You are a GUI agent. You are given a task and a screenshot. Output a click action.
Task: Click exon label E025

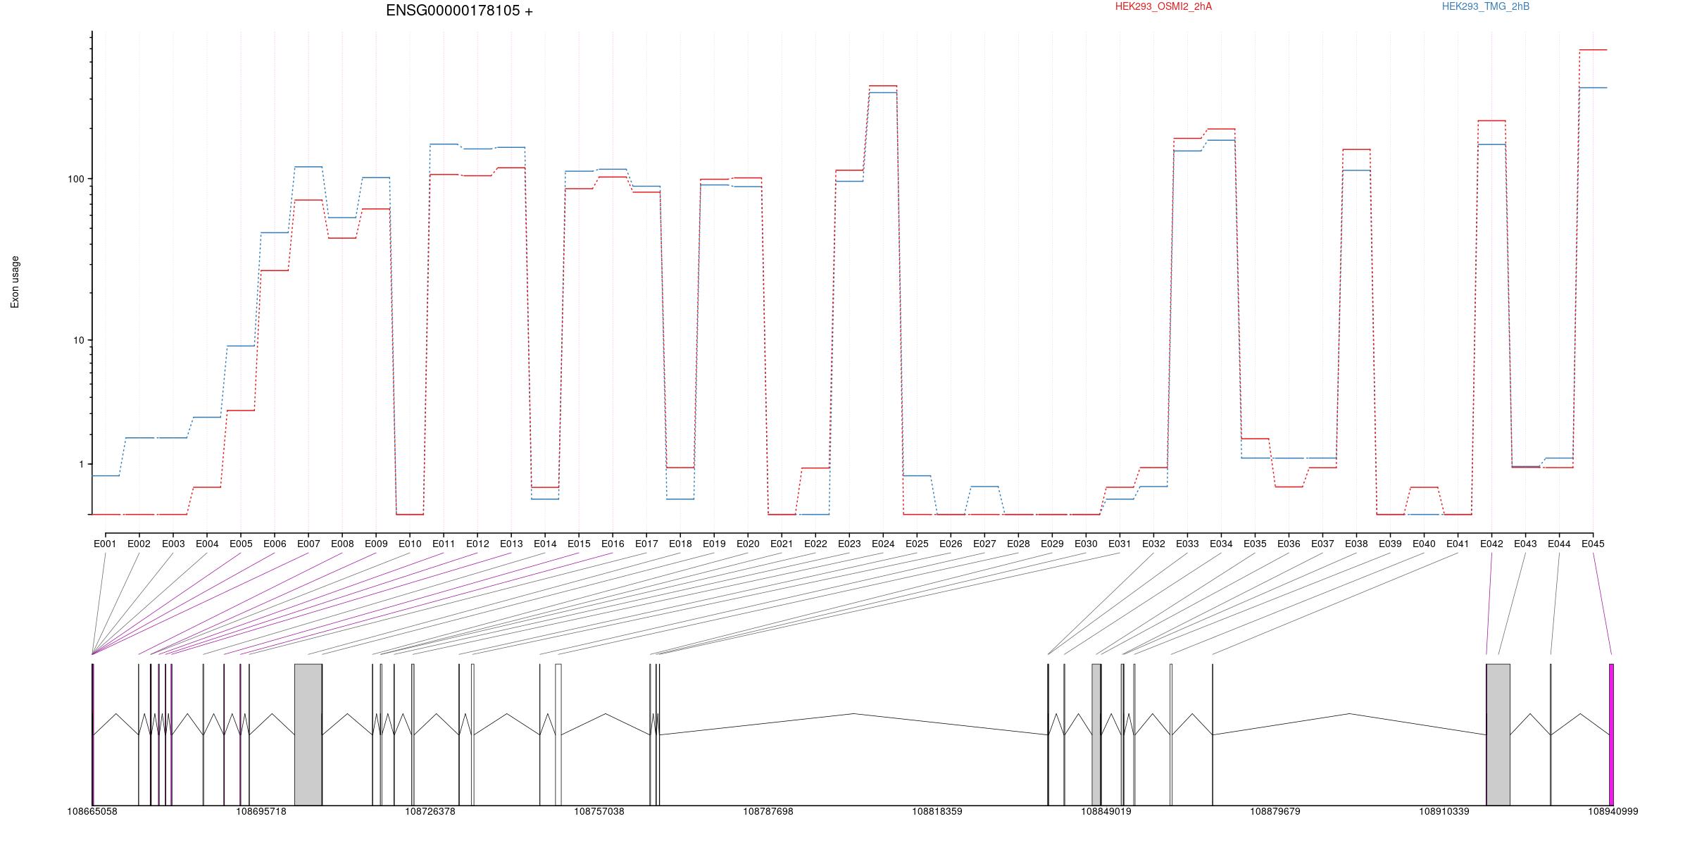pos(917,544)
